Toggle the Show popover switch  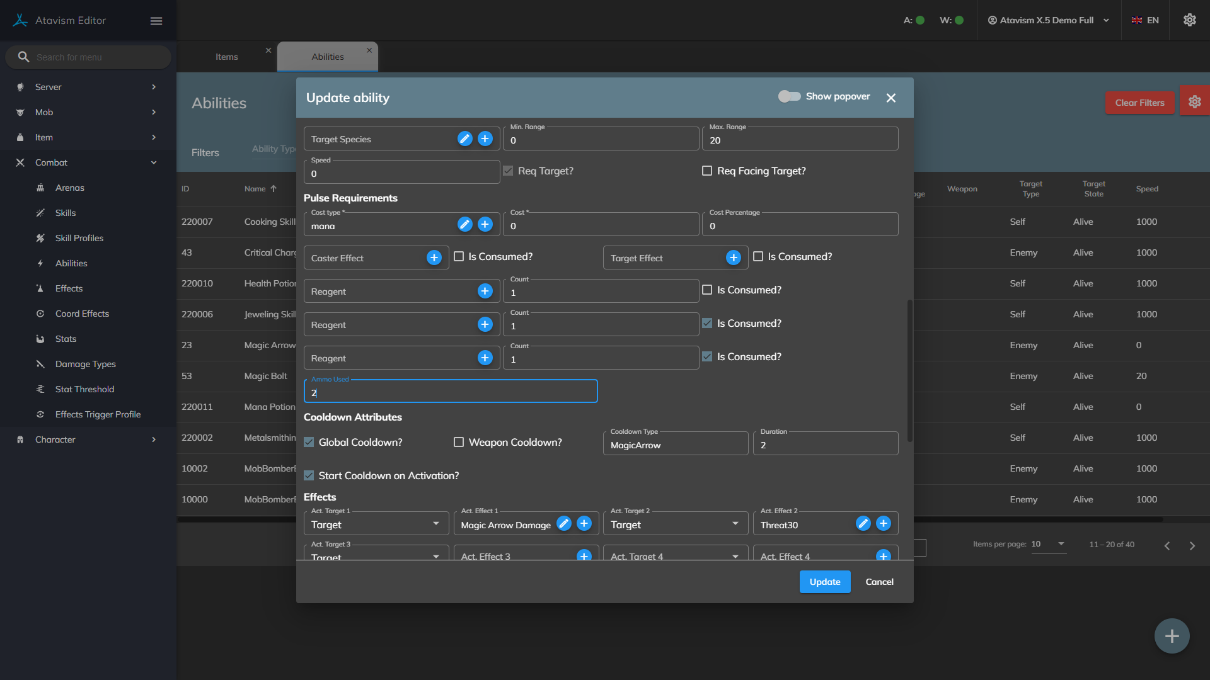[x=789, y=96]
